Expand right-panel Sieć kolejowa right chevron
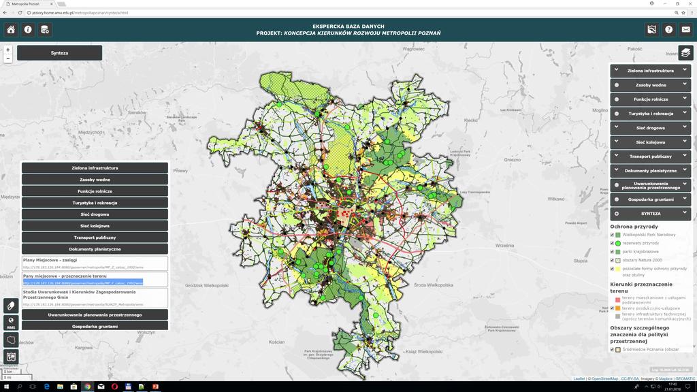This screenshot has width=697, height=392. point(685,142)
